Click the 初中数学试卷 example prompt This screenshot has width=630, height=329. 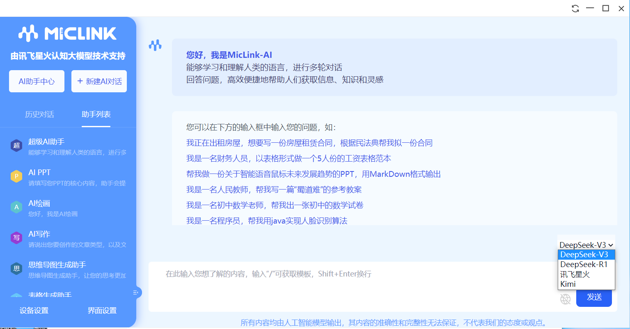275,205
